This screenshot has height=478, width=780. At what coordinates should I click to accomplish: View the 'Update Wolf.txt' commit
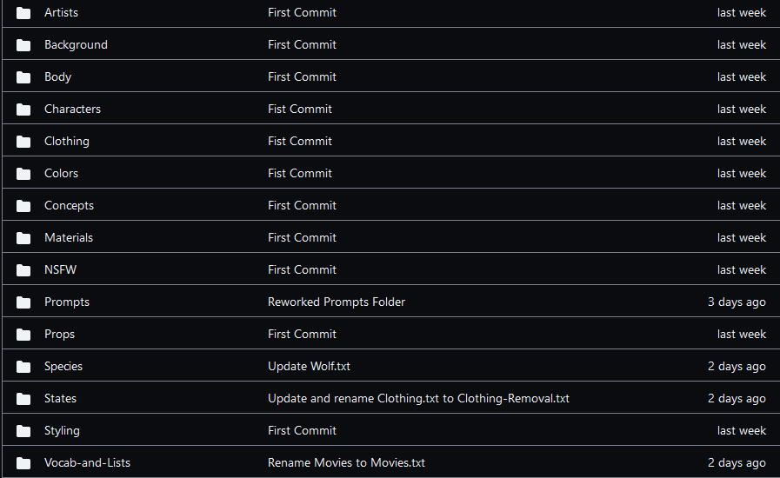(x=309, y=366)
